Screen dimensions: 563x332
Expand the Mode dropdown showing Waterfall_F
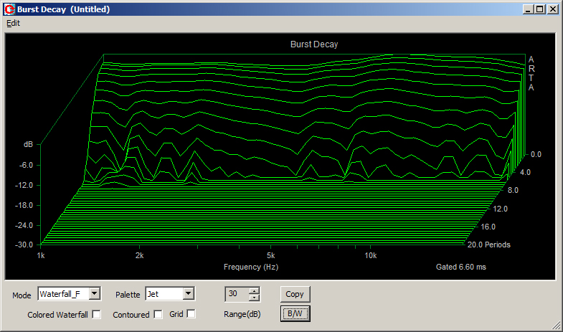(x=95, y=293)
